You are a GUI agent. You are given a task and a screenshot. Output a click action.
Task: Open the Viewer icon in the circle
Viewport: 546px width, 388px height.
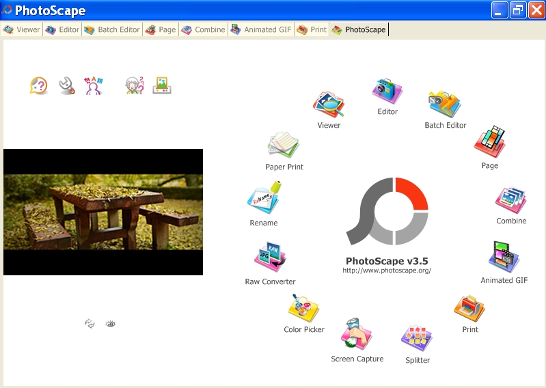329,105
